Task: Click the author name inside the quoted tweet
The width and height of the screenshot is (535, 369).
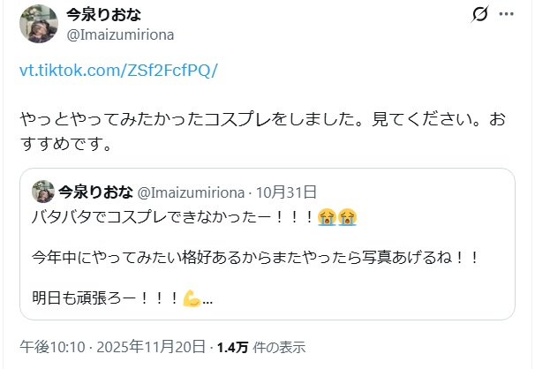Action: 95,192
